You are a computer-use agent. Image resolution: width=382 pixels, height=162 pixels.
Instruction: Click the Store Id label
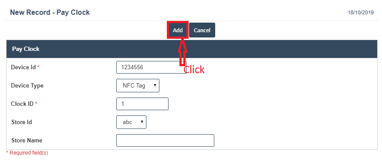(21, 122)
